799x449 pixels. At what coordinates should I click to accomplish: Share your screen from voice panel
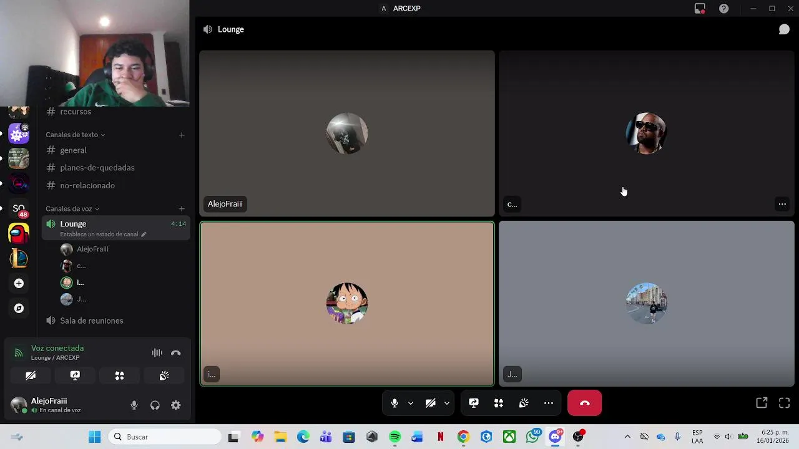75,375
